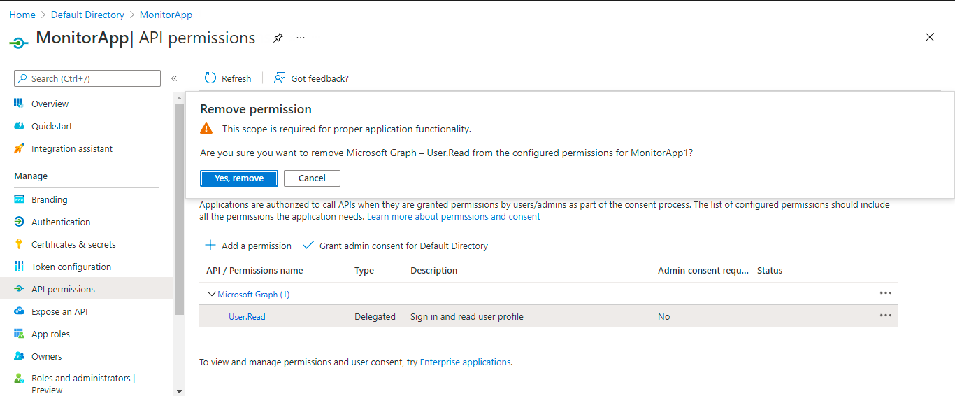The height and width of the screenshot is (396, 955).
Task: Go to MonitorApp breadcrumb
Action: click(166, 15)
